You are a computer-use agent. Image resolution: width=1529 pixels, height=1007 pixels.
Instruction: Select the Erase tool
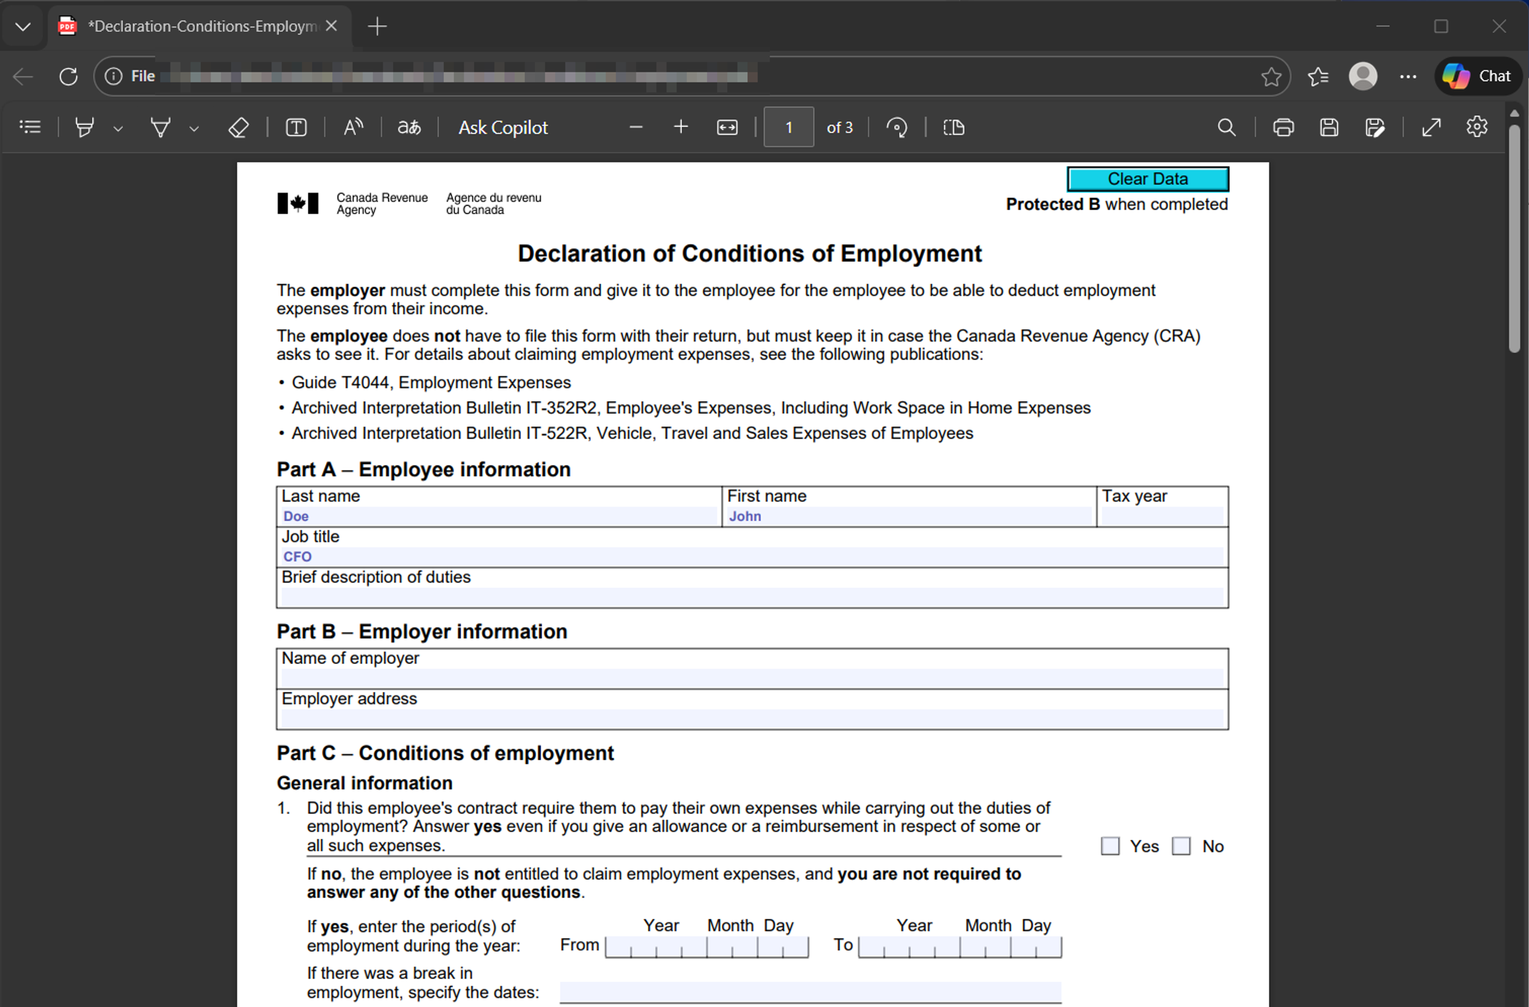pyautogui.click(x=239, y=127)
